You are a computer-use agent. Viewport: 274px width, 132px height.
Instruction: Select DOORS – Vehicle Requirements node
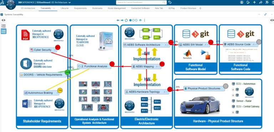pos(43,75)
